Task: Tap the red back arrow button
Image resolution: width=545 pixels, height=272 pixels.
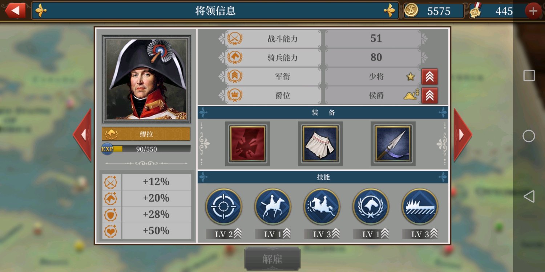Action: (15, 11)
